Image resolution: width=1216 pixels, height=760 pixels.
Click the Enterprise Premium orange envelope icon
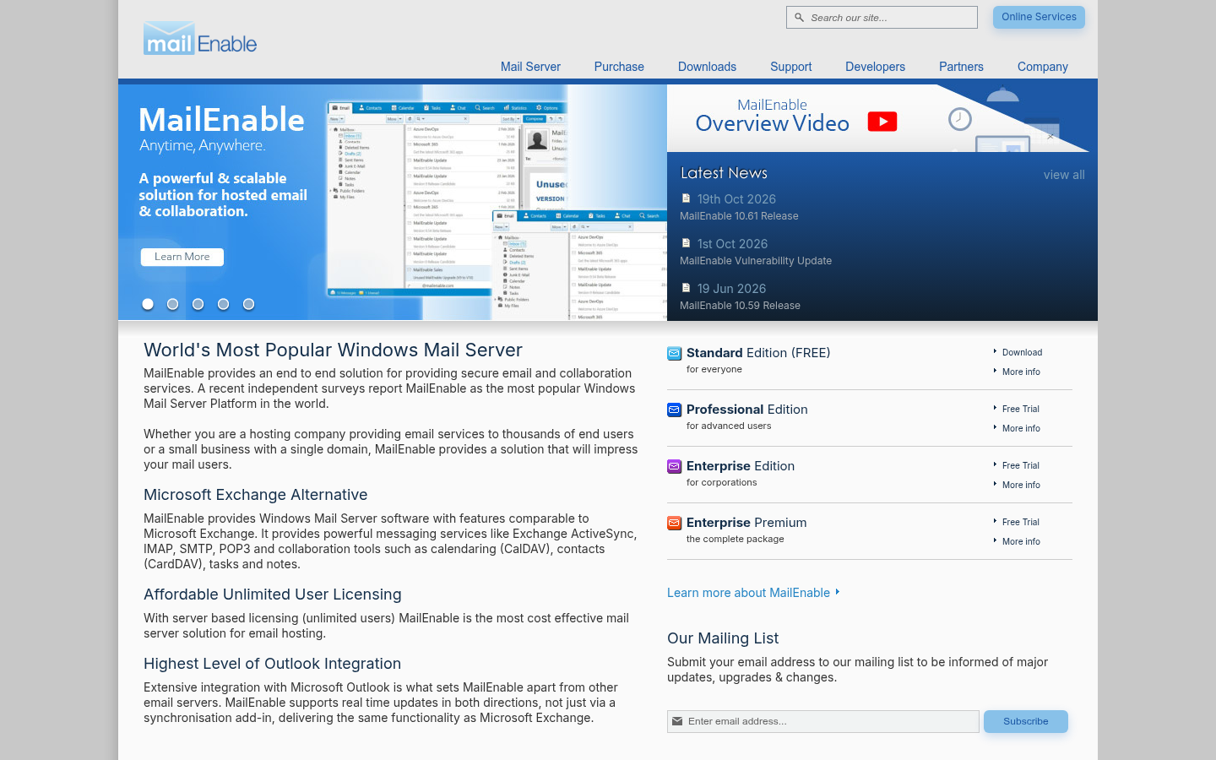(x=674, y=523)
